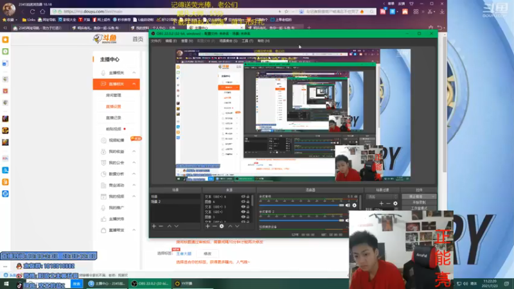This screenshot has height=289, width=514.
Task: Add scene transition with plus icon
Action: [x=381, y=204]
